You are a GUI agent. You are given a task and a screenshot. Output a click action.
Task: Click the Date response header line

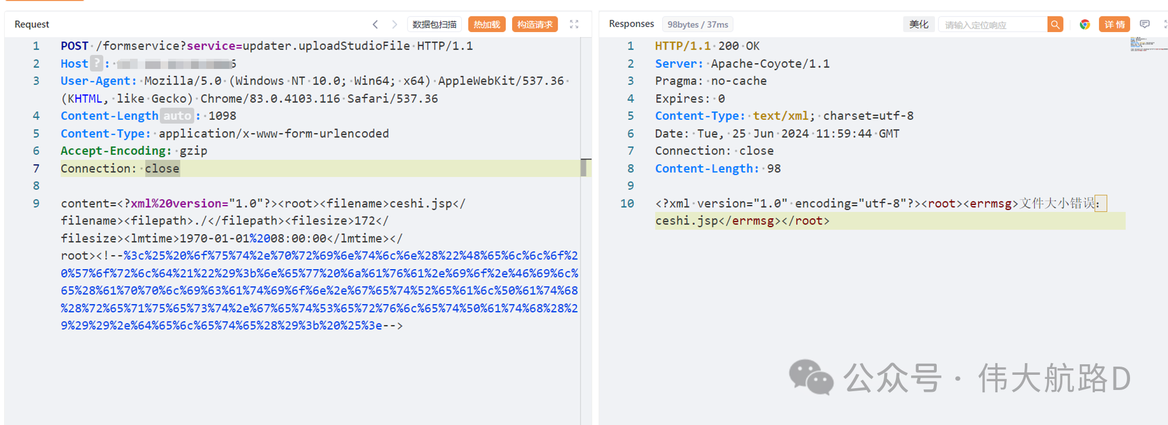pyautogui.click(x=777, y=133)
